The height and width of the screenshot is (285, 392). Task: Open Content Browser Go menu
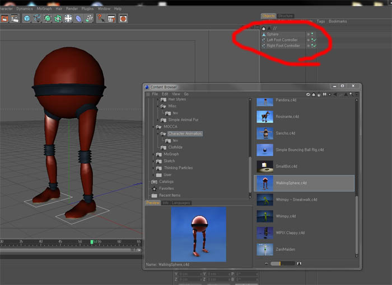[186, 94]
